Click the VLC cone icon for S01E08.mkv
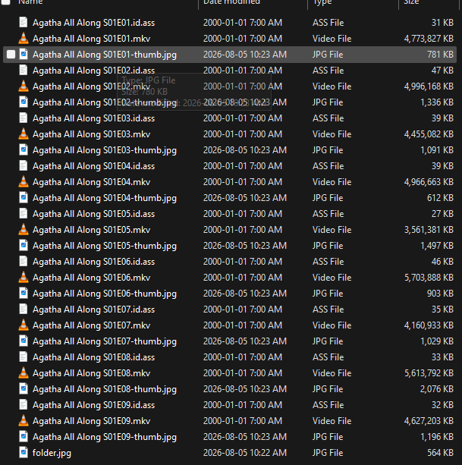This screenshot has width=462, height=465. [x=24, y=373]
